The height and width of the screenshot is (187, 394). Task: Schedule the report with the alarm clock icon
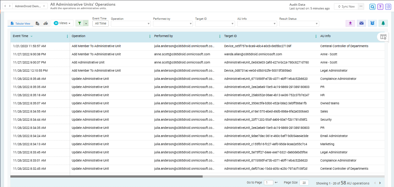pos(372,23)
